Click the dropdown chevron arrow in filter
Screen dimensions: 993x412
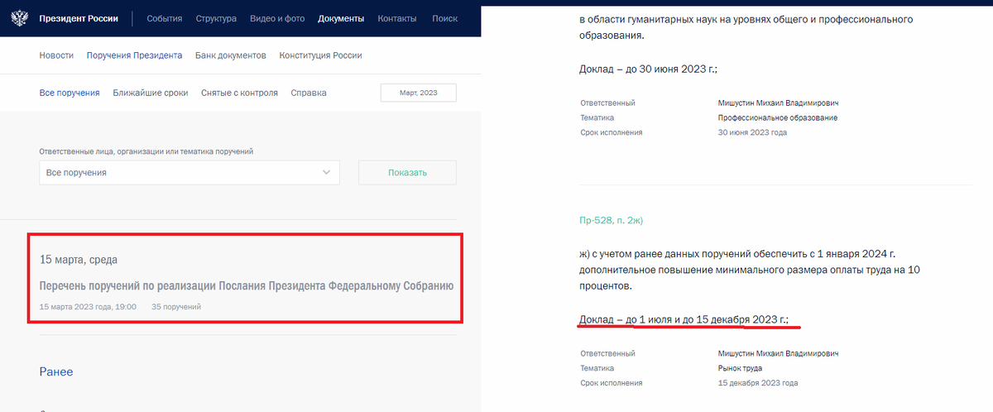coord(326,173)
